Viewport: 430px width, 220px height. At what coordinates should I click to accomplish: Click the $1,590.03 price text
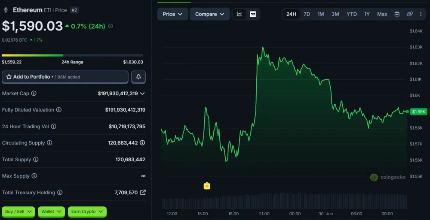[32, 26]
